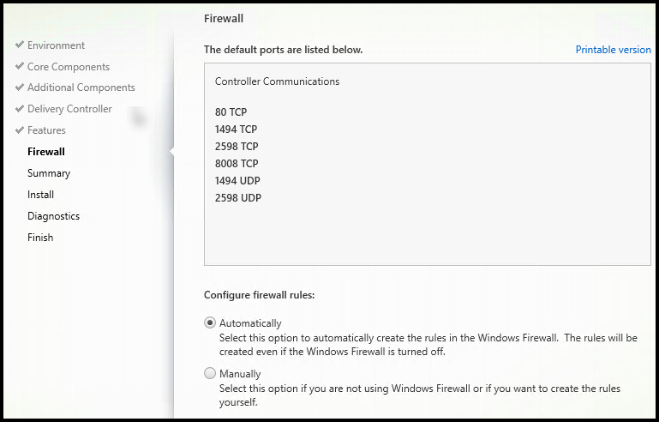Click the Additional Components checkmark icon
Viewport: 659px width, 422px height.
click(x=19, y=87)
